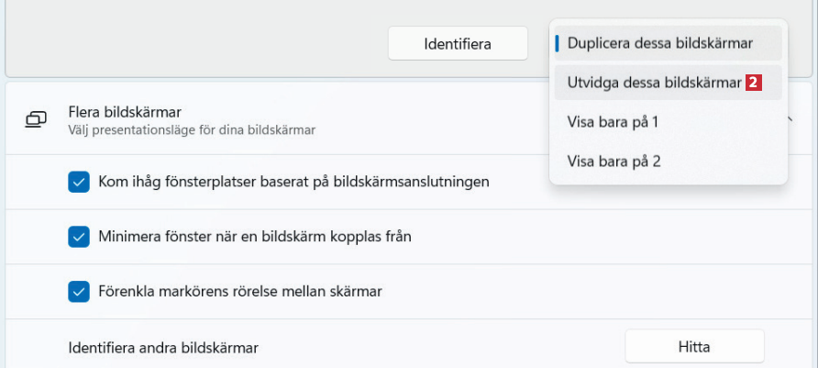Pick the Visa bara på 2 option

click(613, 162)
